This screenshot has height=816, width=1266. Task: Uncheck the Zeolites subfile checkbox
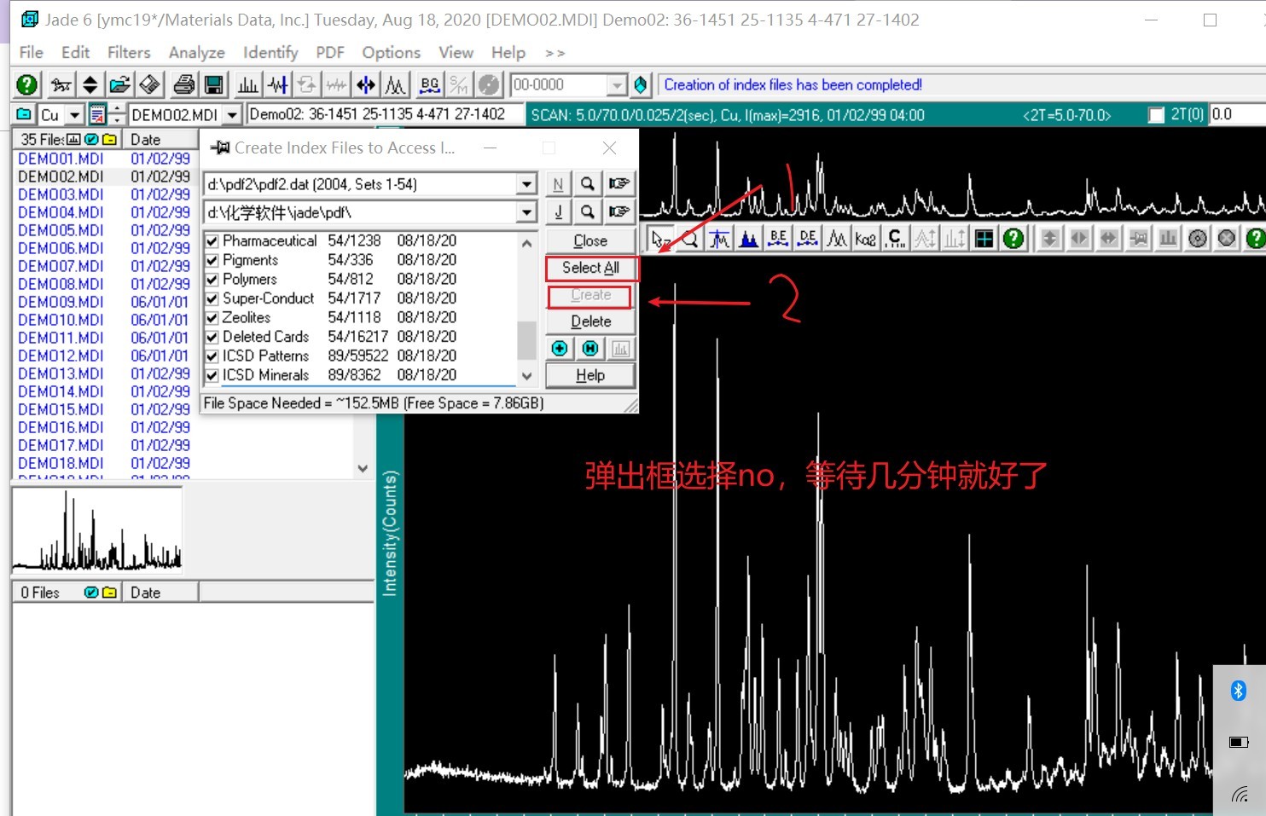[x=212, y=318]
